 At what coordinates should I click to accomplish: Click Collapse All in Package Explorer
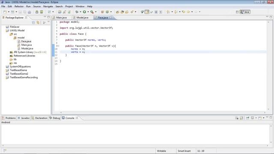(33, 23)
